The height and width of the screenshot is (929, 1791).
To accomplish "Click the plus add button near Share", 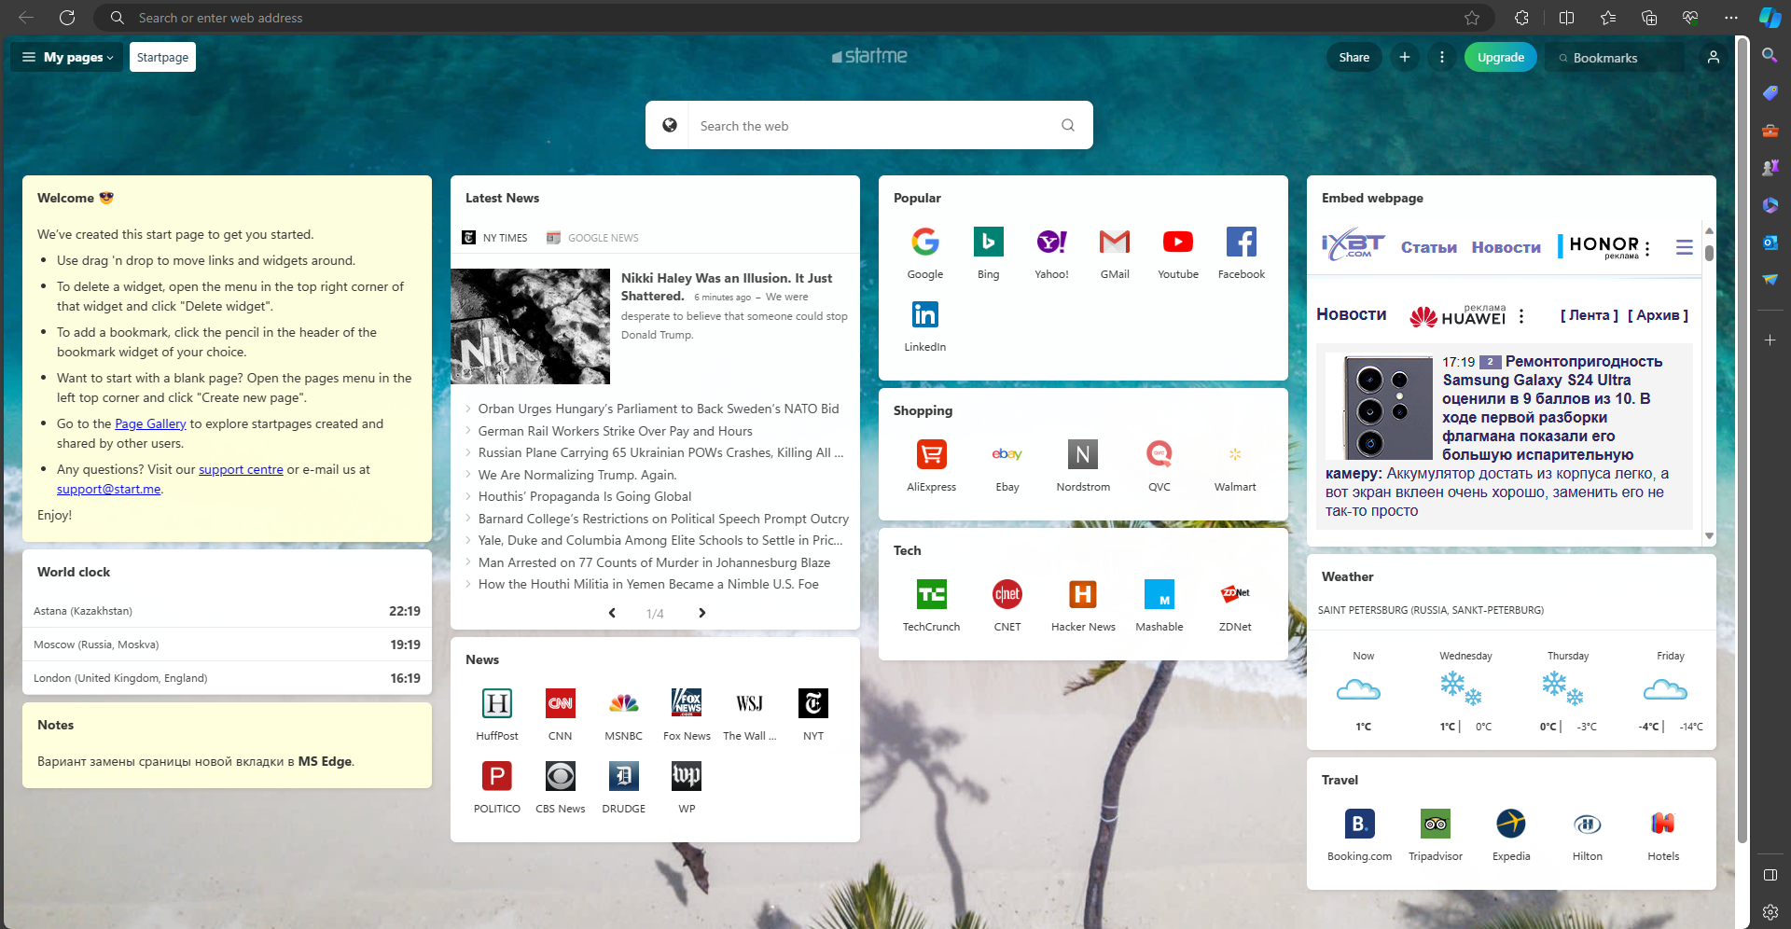I will tap(1405, 57).
